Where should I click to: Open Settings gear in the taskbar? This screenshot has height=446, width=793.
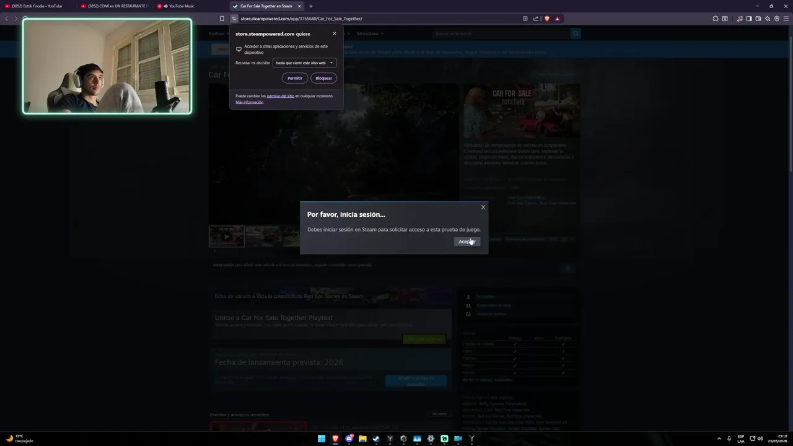click(431, 439)
